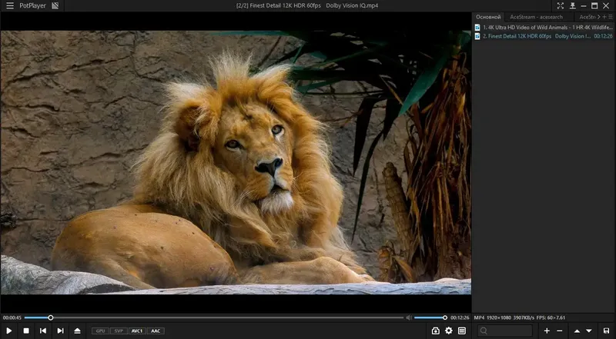Click the playlist search input field
Image resolution: width=616 pixels, height=339 pixels.
click(505, 331)
